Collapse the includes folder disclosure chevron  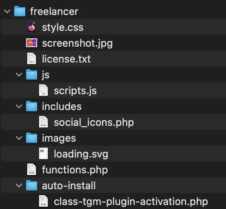(19, 106)
